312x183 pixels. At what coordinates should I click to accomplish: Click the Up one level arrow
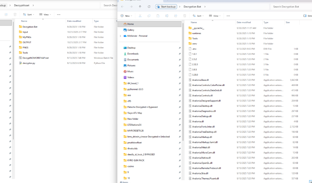click(140, 7)
